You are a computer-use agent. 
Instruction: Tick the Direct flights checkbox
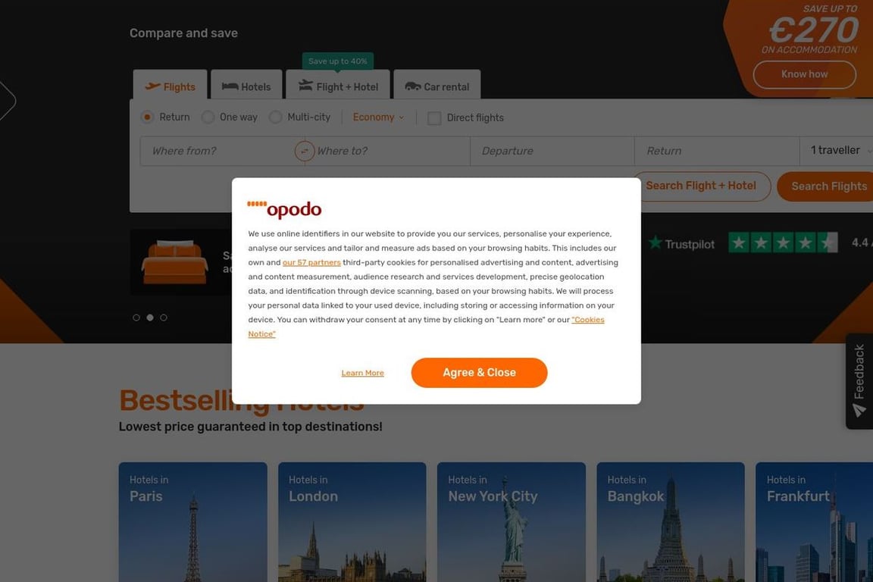pos(434,118)
